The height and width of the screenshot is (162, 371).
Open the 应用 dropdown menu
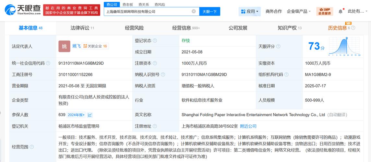[250, 11]
